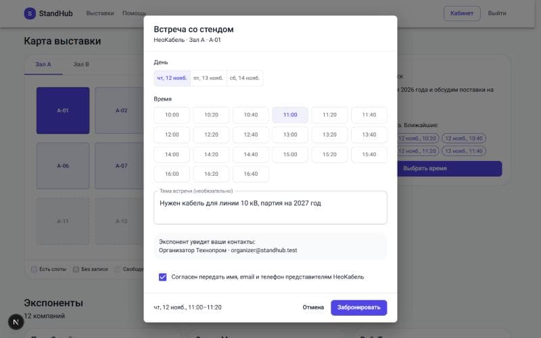Focus the Тема встречи text field
This screenshot has width=541, height=338.
(270, 208)
